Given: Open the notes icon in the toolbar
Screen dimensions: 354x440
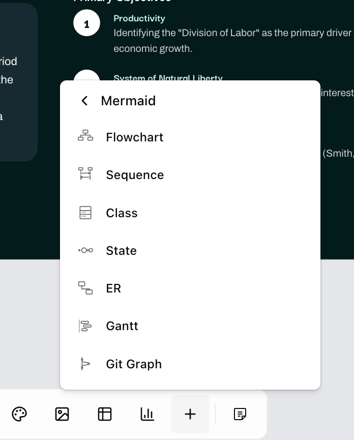Looking at the screenshot, I should point(240,414).
